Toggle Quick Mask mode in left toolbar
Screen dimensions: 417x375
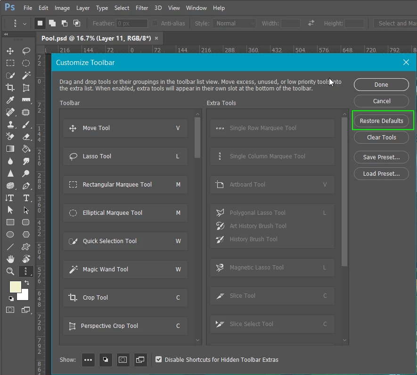[10, 310]
